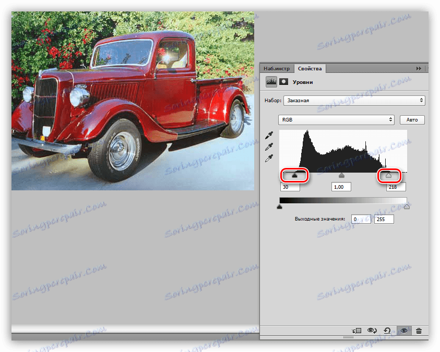This screenshot has width=440, height=352.
Task: Click the histogram graph area
Action: coord(343,151)
